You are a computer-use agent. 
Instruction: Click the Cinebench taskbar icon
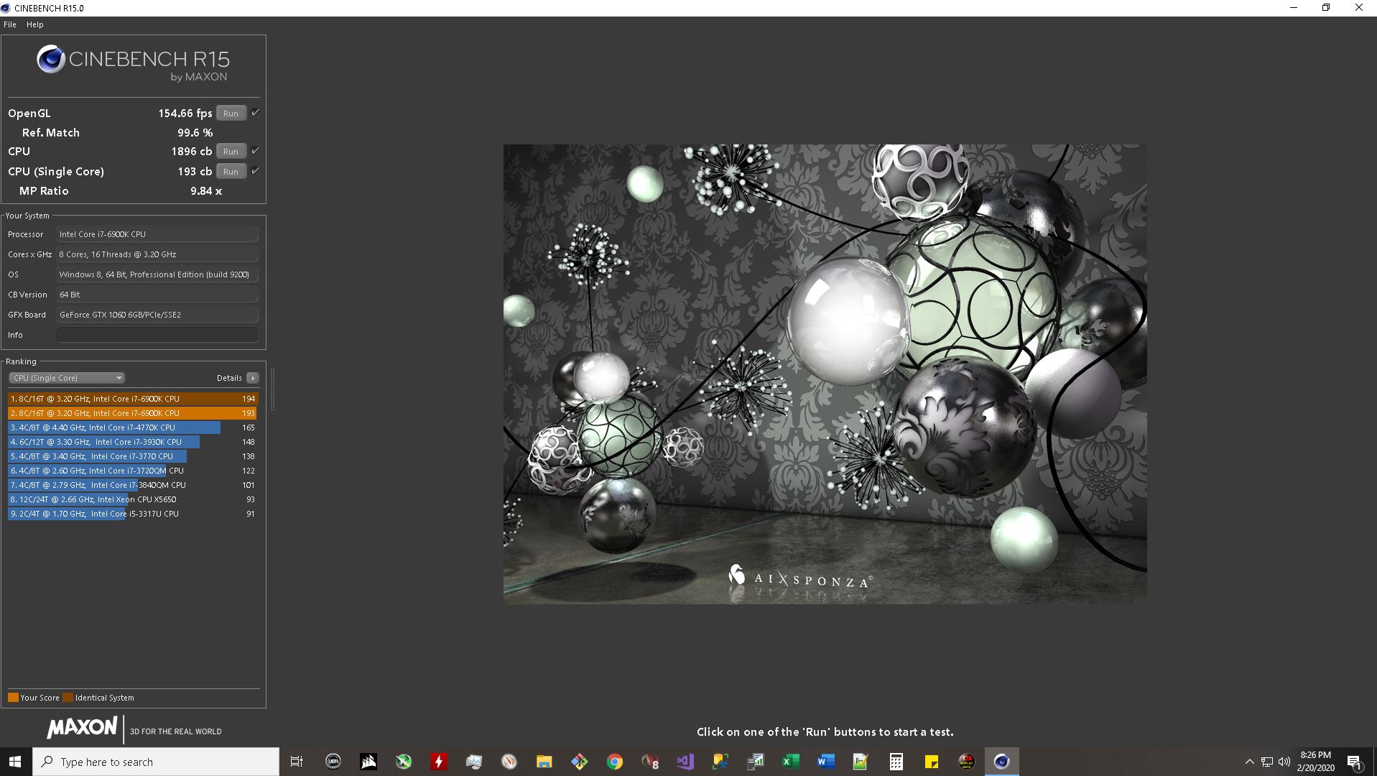[x=1002, y=762]
